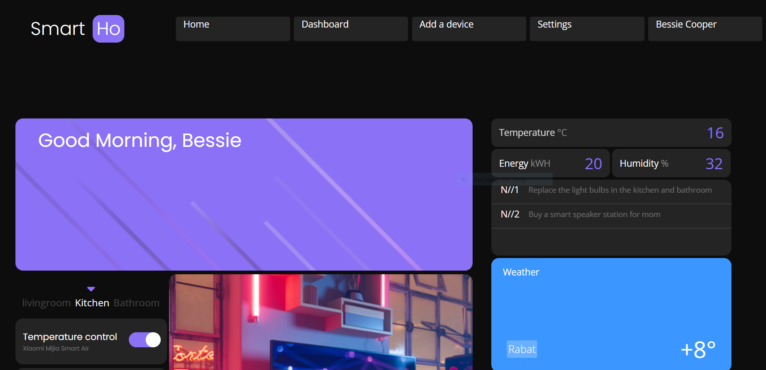Image resolution: width=766 pixels, height=370 pixels.
Task: Click the purple arrow above Kitchen
Action: [91, 289]
